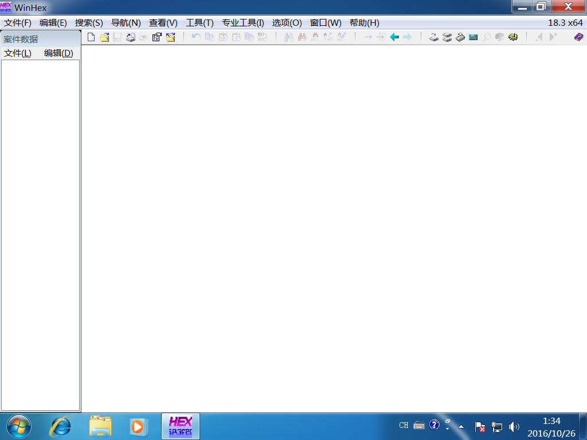Open the 查看(V) menu
Screen dimensions: 587x440
pos(163,23)
